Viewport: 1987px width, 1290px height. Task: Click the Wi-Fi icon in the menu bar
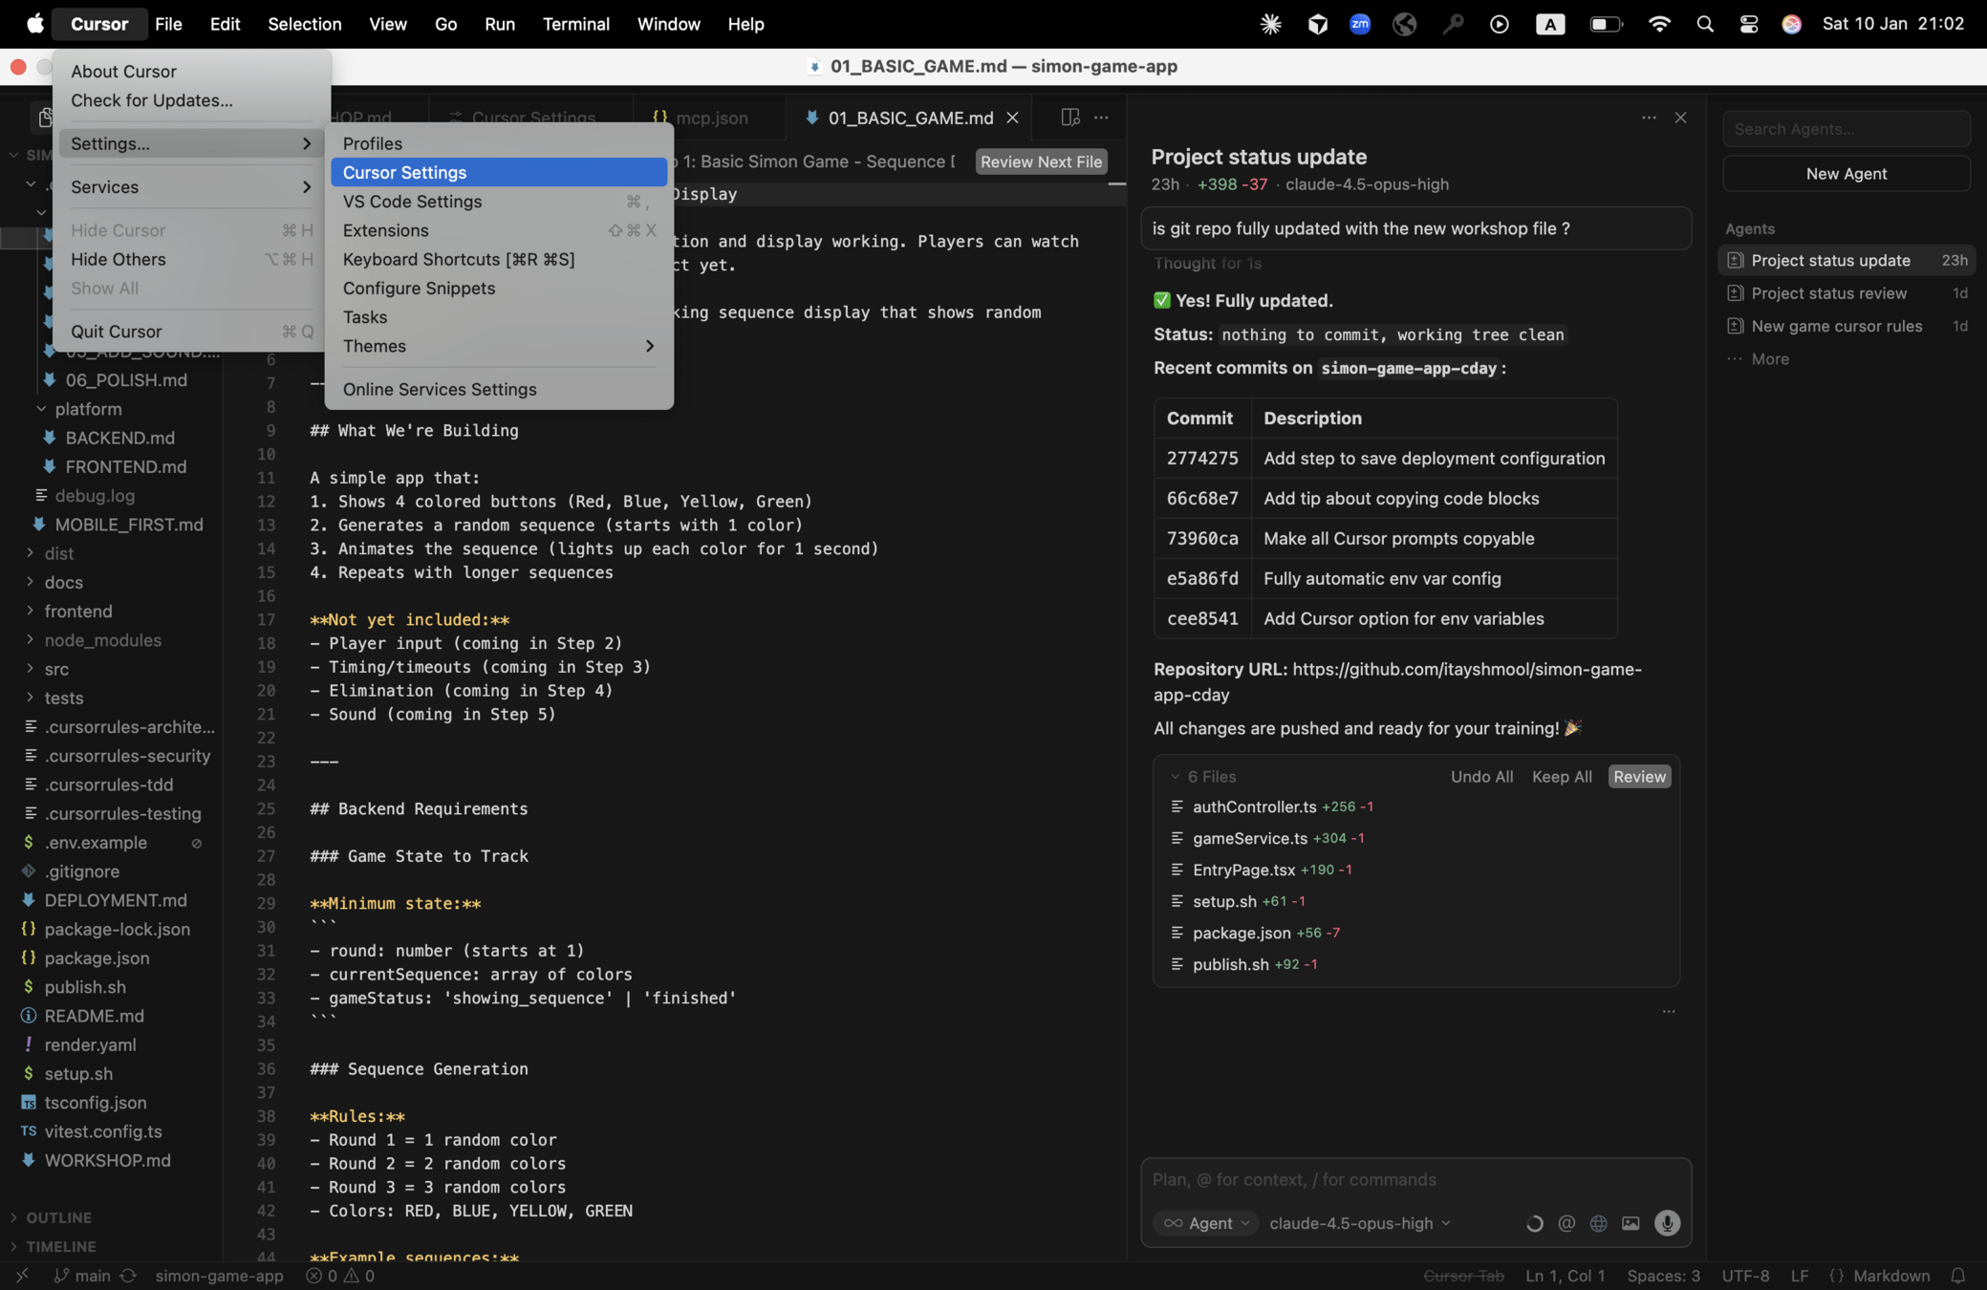pos(1659,24)
